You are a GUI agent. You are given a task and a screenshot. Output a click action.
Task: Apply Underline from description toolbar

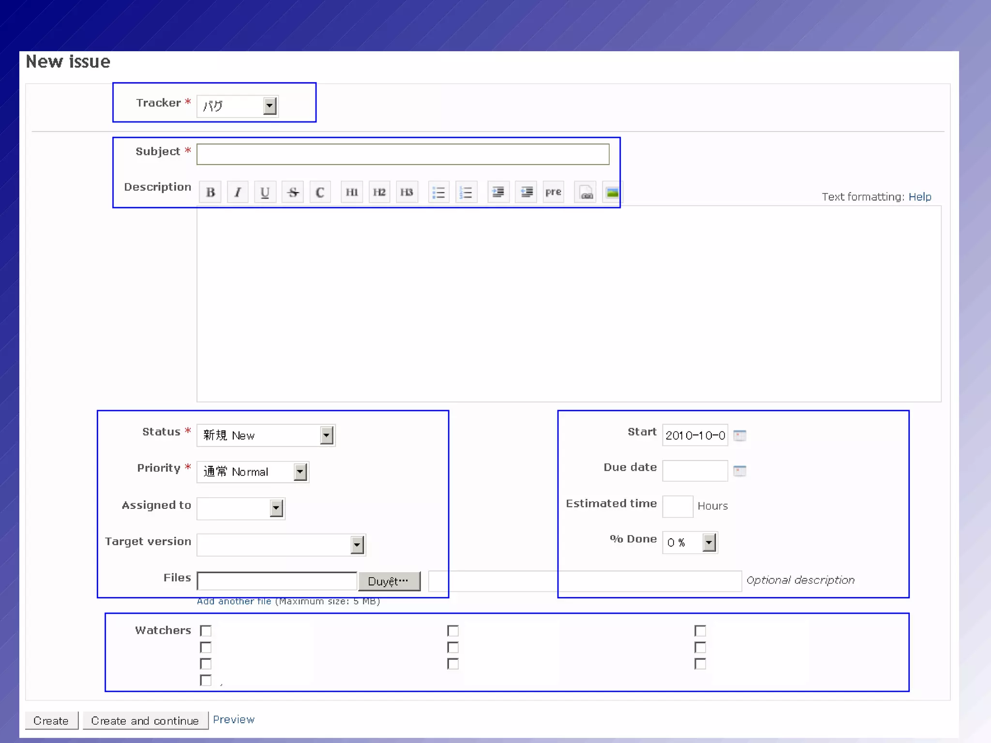coord(265,192)
